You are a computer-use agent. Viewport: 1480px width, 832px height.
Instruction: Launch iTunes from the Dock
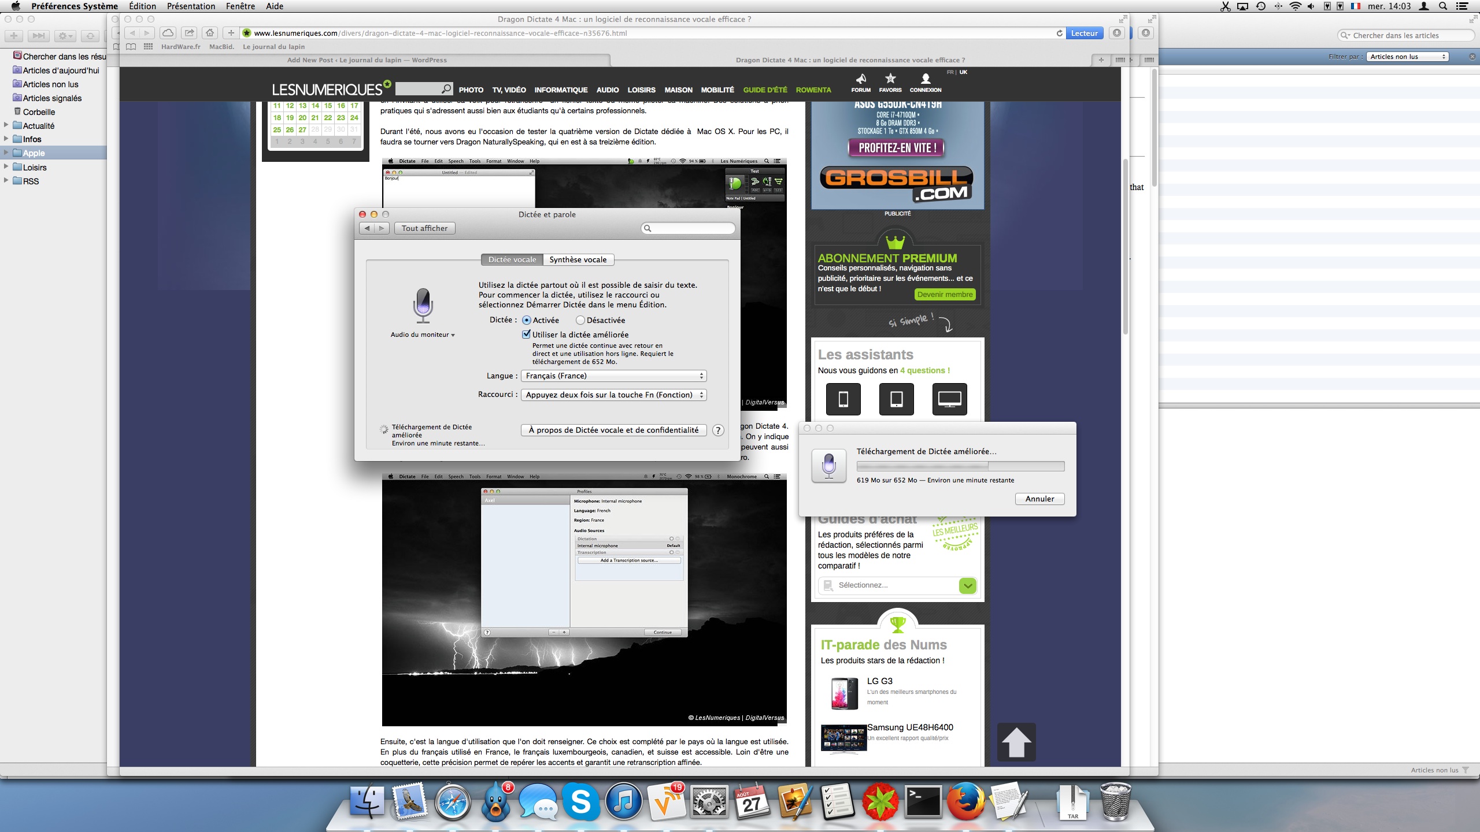(623, 802)
